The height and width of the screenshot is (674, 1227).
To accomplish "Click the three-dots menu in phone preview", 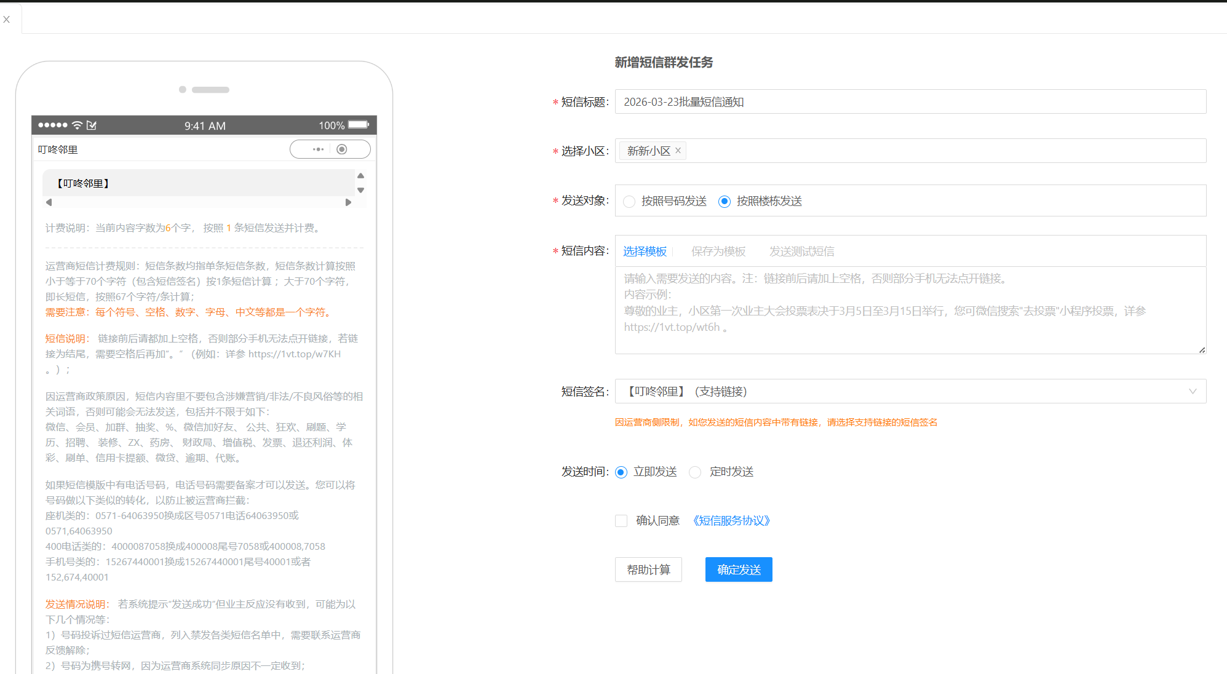I will pyautogui.click(x=317, y=149).
